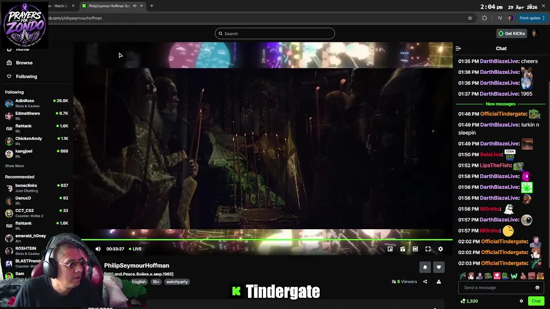The height and width of the screenshot is (309, 550).
Task: Open the browser profile avatar
Action: [x=510, y=18]
